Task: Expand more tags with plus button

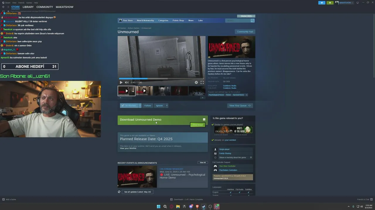Action: [x=246, y=95]
